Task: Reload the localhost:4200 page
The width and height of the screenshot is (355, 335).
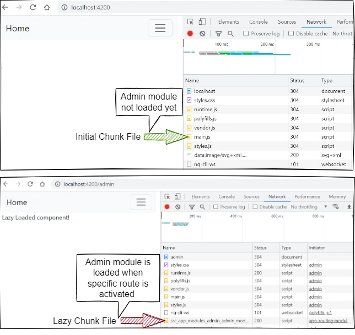Action: click(33, 8)
